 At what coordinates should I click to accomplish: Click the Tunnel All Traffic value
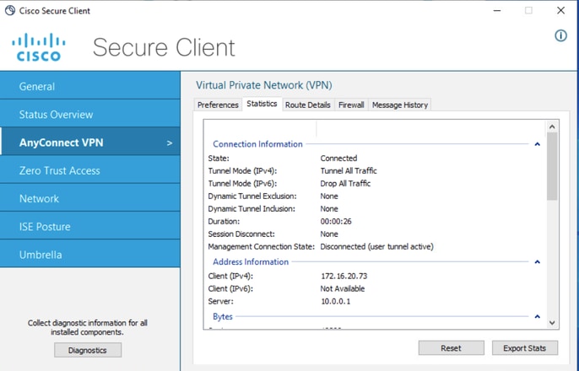(349, 171)
